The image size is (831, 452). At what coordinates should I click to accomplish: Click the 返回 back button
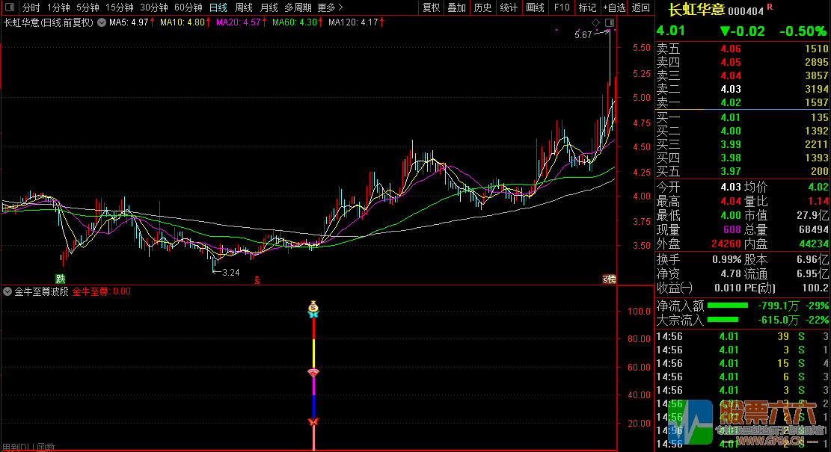pos(641,7)
